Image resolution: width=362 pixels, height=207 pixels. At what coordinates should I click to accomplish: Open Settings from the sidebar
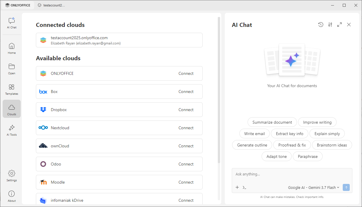coord(12,176)
